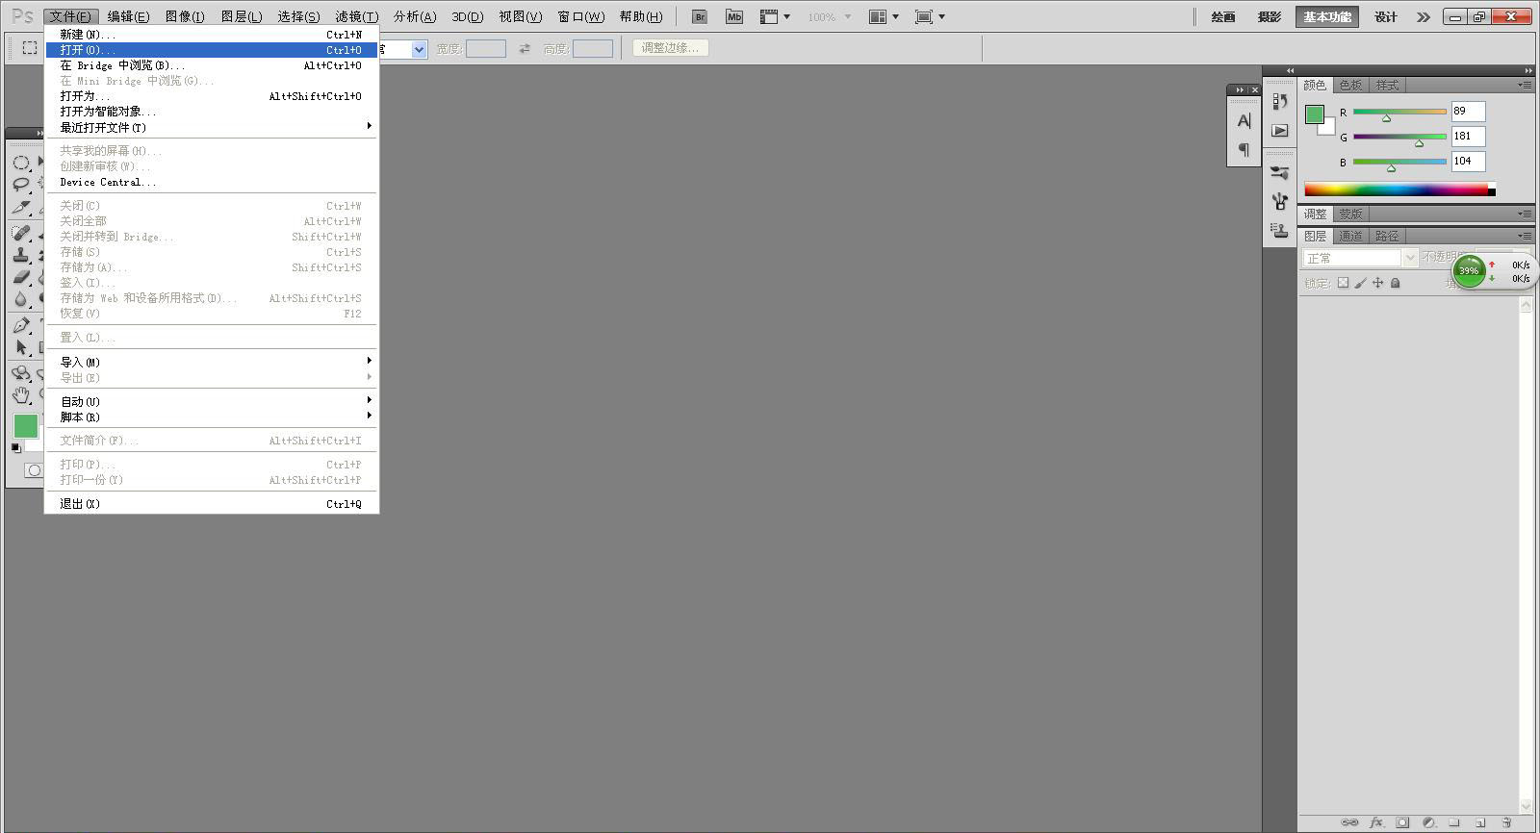Select the Healing Brush bandage tool
Screen dimensions: 1540x833
point(21,233)
